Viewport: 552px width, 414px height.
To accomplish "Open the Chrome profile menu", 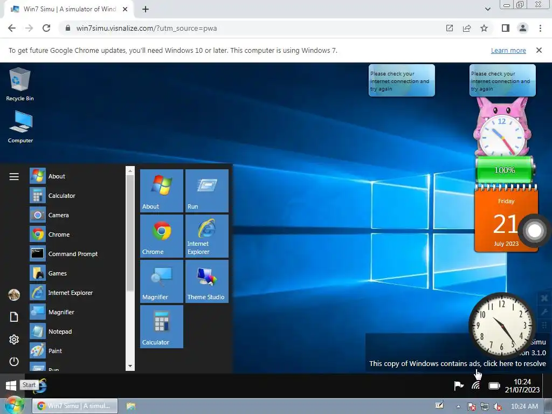I will [x=523, y=28].
